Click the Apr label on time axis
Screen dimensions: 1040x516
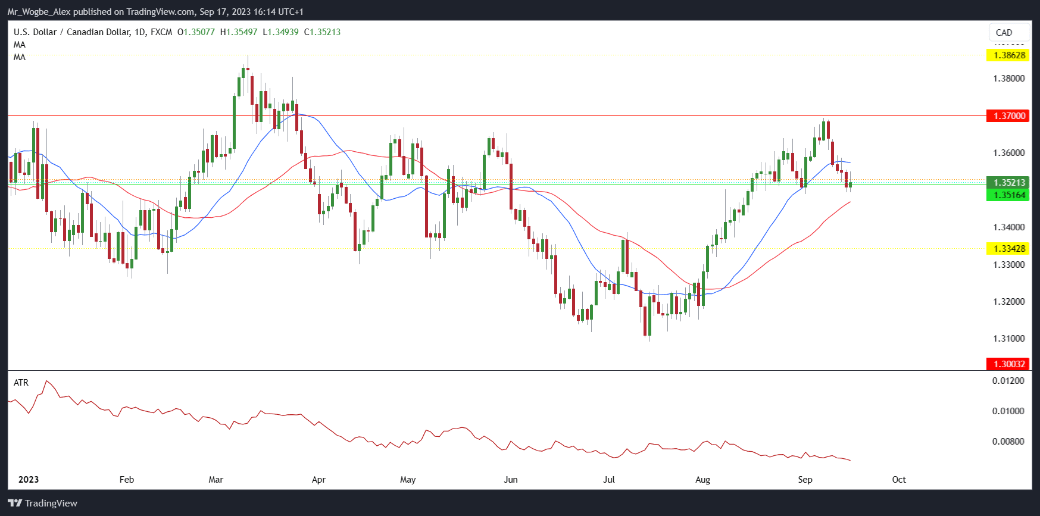(x=318, y=480)
